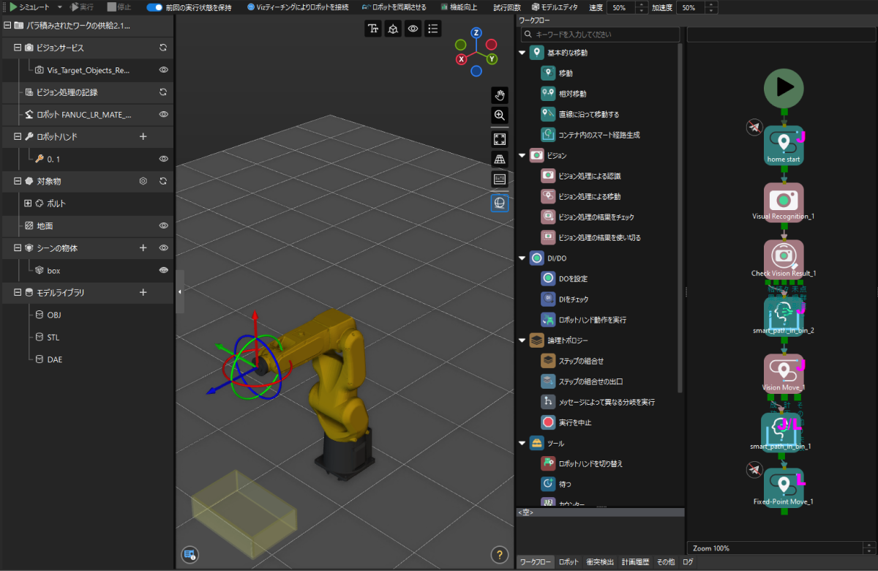This screenshot has height=571, width=878.
Task: Click the fit-to-view icon in viewport
Action: [500, 139]
